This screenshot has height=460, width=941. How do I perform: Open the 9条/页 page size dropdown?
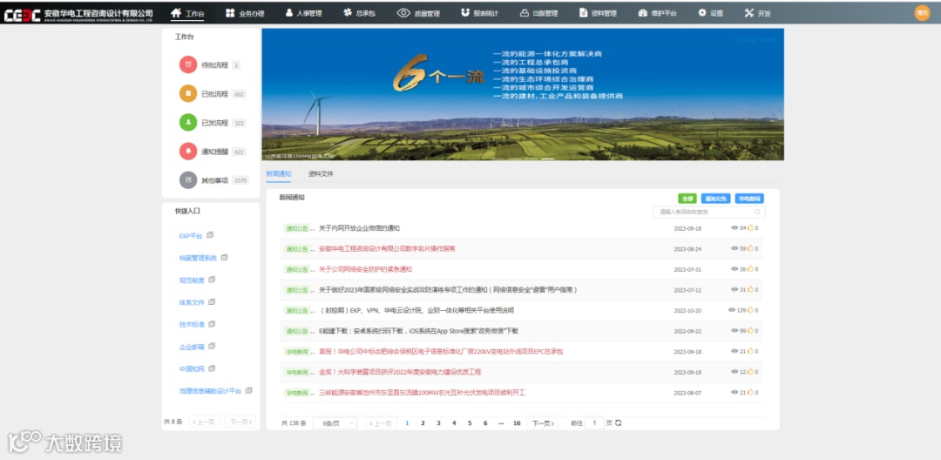point(335,423)
